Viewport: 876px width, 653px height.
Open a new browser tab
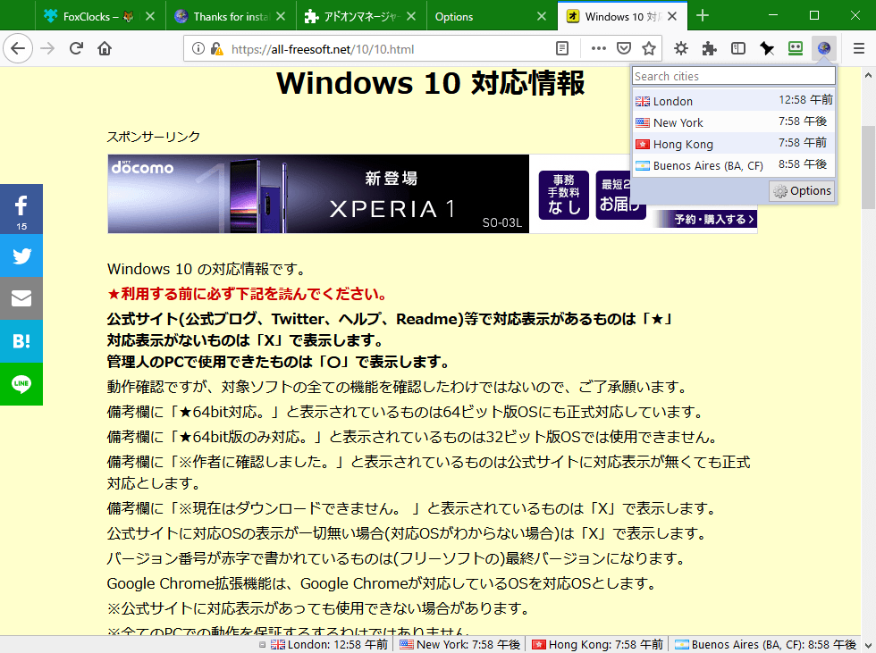pos(703,15)
